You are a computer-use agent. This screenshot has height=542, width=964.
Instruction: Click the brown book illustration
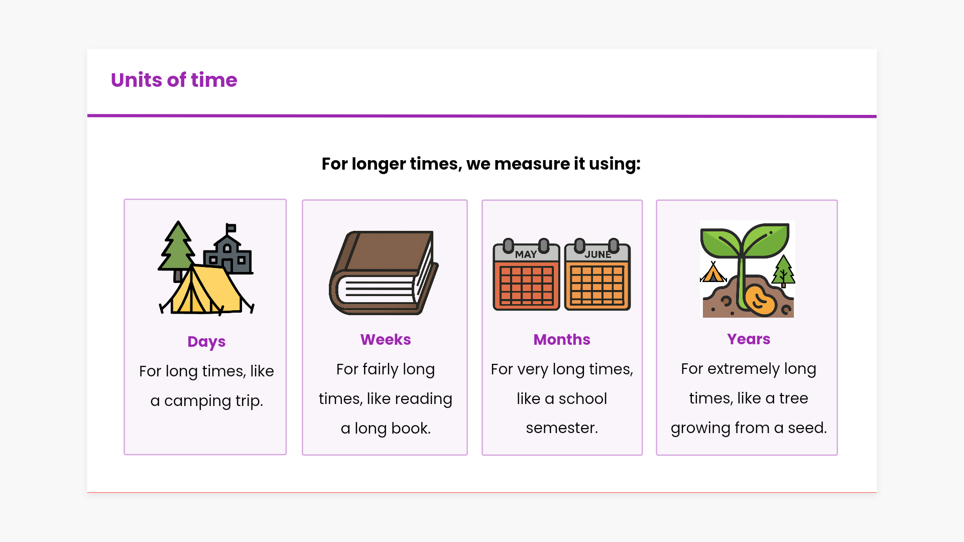coord(384,273)
